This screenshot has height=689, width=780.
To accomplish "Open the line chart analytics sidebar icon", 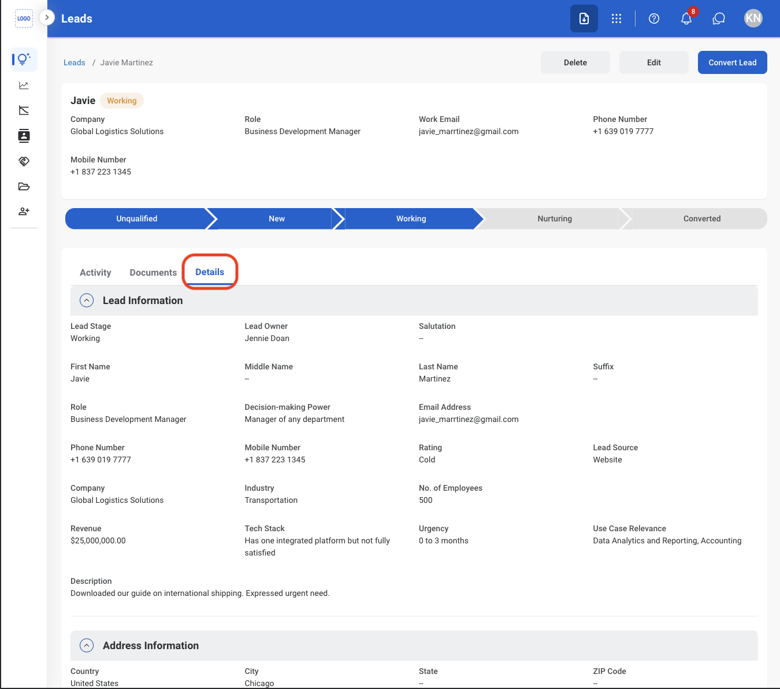I will pos(24,86).
